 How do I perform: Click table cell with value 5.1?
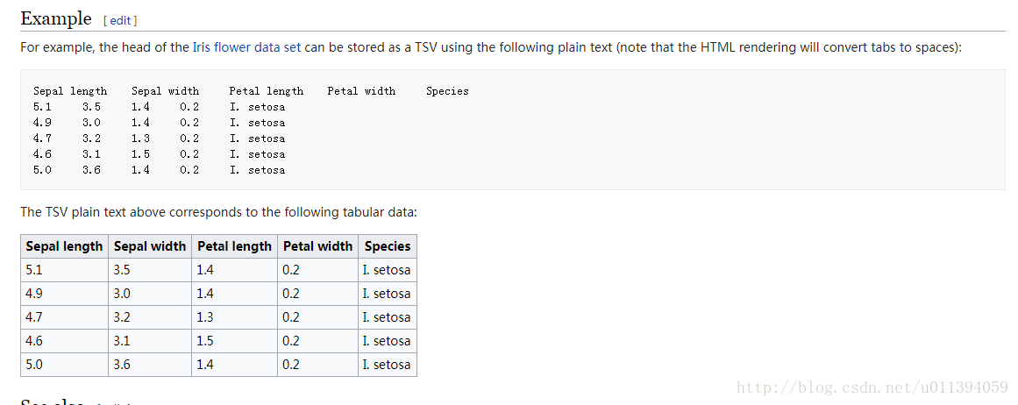64,270
